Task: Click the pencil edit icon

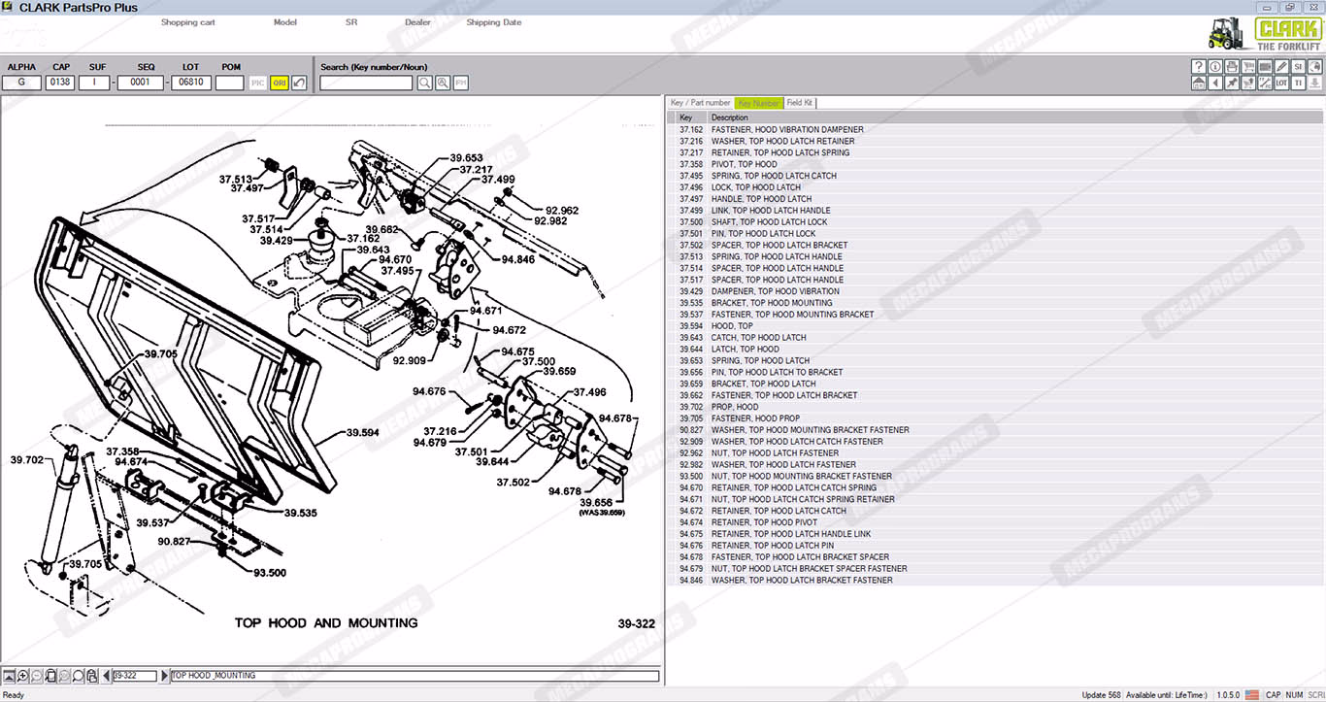Action: click(1281, 67)
